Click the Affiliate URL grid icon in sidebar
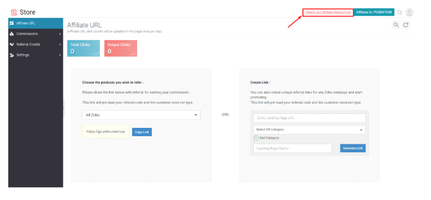Viewport: 431px width, 200px height. [x=12, y=23]
